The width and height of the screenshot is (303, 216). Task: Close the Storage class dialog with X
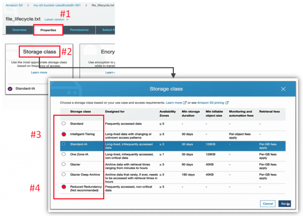pyautogui.click(x=283, y=89)
